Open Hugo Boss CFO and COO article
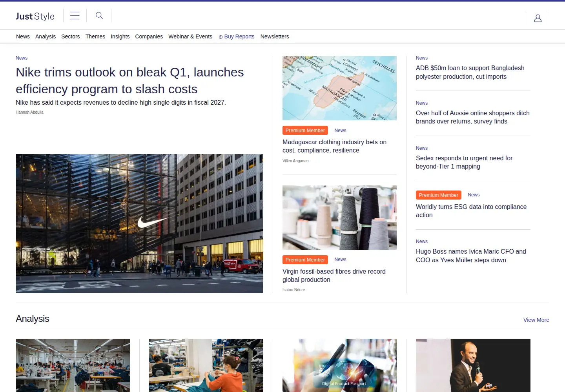 pos(471,256)
